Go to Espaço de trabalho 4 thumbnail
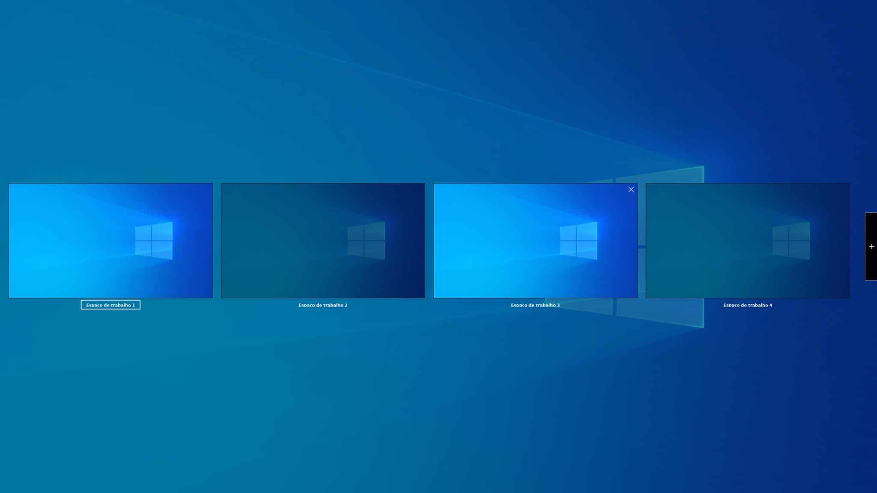The width and height of the screenshot is (877, 493). (748, 241)
